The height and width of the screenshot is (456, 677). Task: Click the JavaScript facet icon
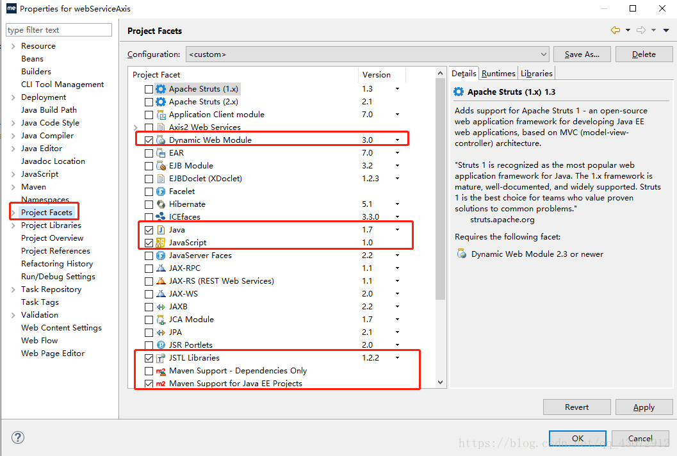coord(161,243)
